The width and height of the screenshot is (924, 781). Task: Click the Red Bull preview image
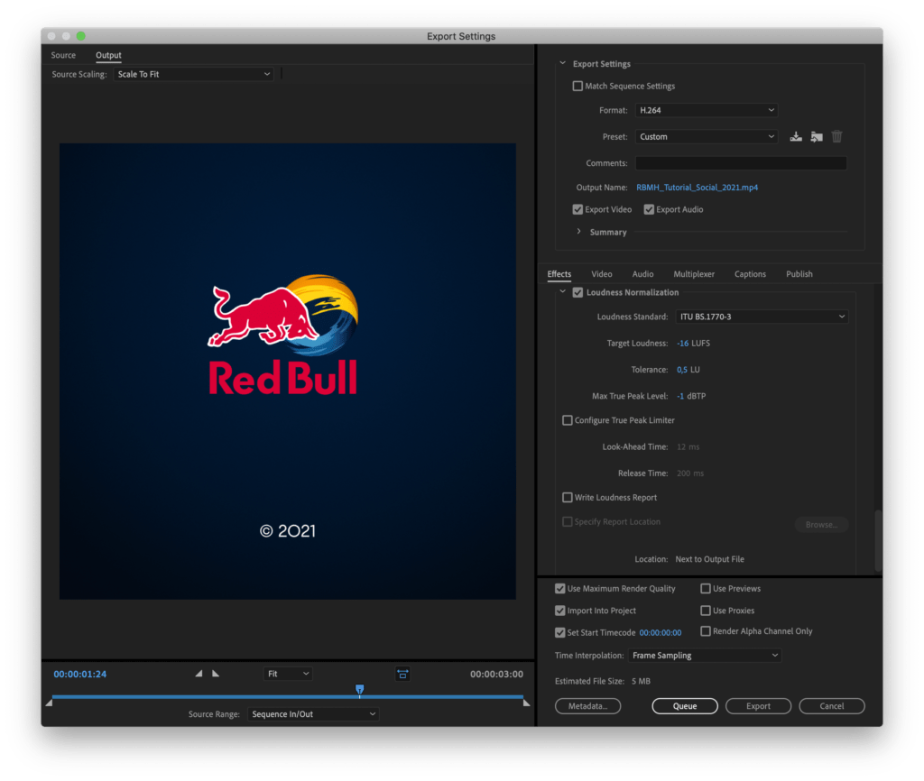288,371
